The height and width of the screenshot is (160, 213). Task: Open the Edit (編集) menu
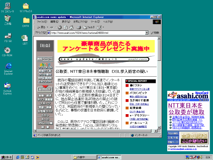54,22
